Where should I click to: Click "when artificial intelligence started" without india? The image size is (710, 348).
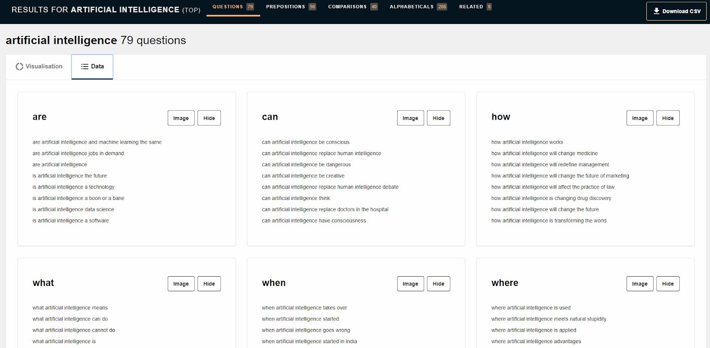tap(300, 319)
